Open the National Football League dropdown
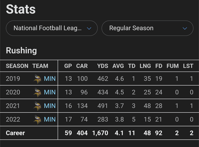 pyautogui.click(x=51, y=28)
